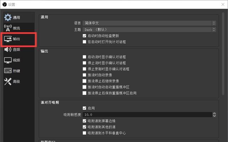Click the settings panel vertical scrollbar
Image resolution: width=228 pixels, height=142 pixels.
point(223,54)
